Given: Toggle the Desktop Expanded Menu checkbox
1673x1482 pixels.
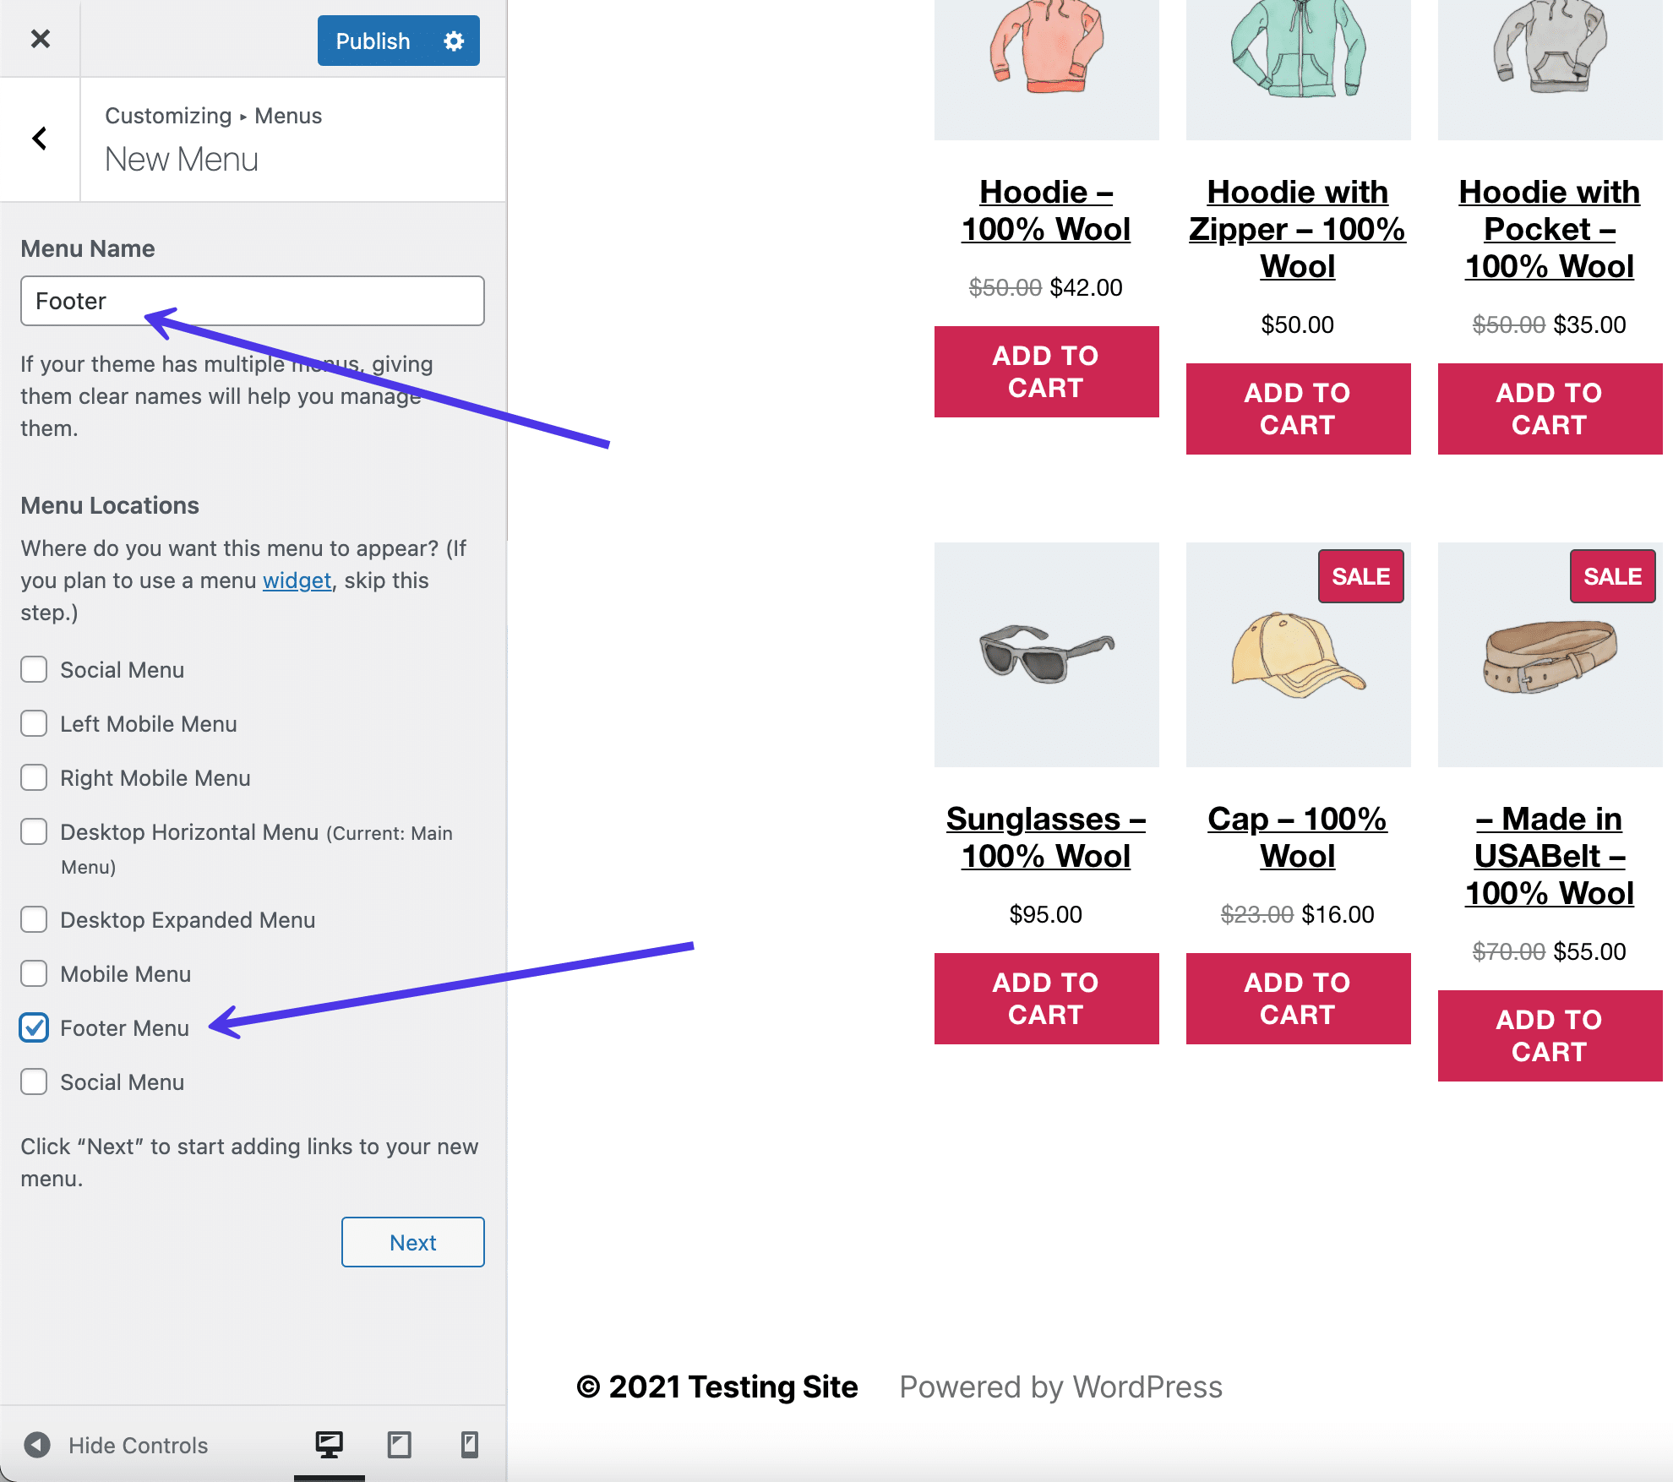Looking at the screenshot, I should pos(35,920).
